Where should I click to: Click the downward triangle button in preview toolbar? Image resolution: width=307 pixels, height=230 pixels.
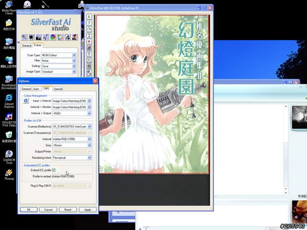89,54
